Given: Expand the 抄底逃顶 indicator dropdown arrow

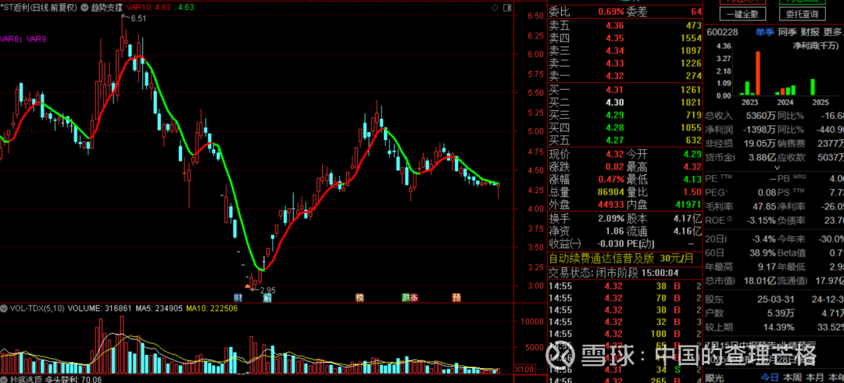Looking at the screenshot, I should (x=5, y=380).
